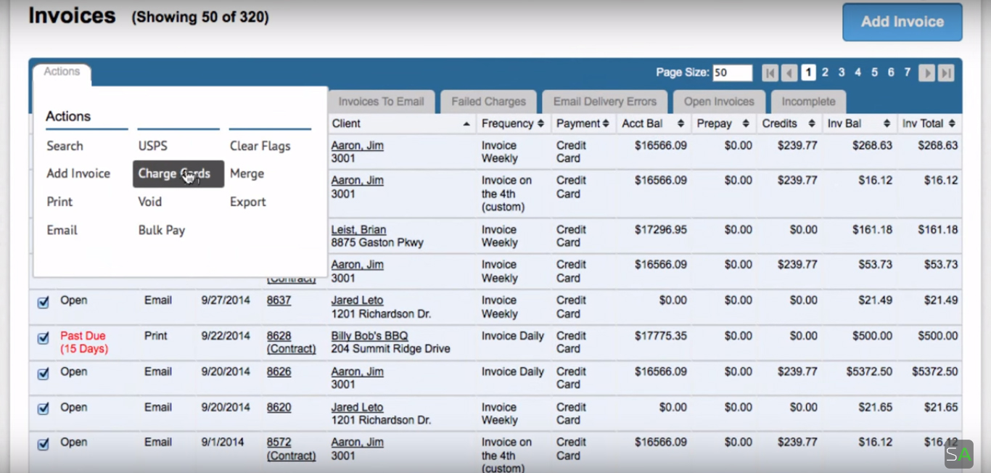
Task: Collapse the Client column sort arrow
Action: point(466,124)
